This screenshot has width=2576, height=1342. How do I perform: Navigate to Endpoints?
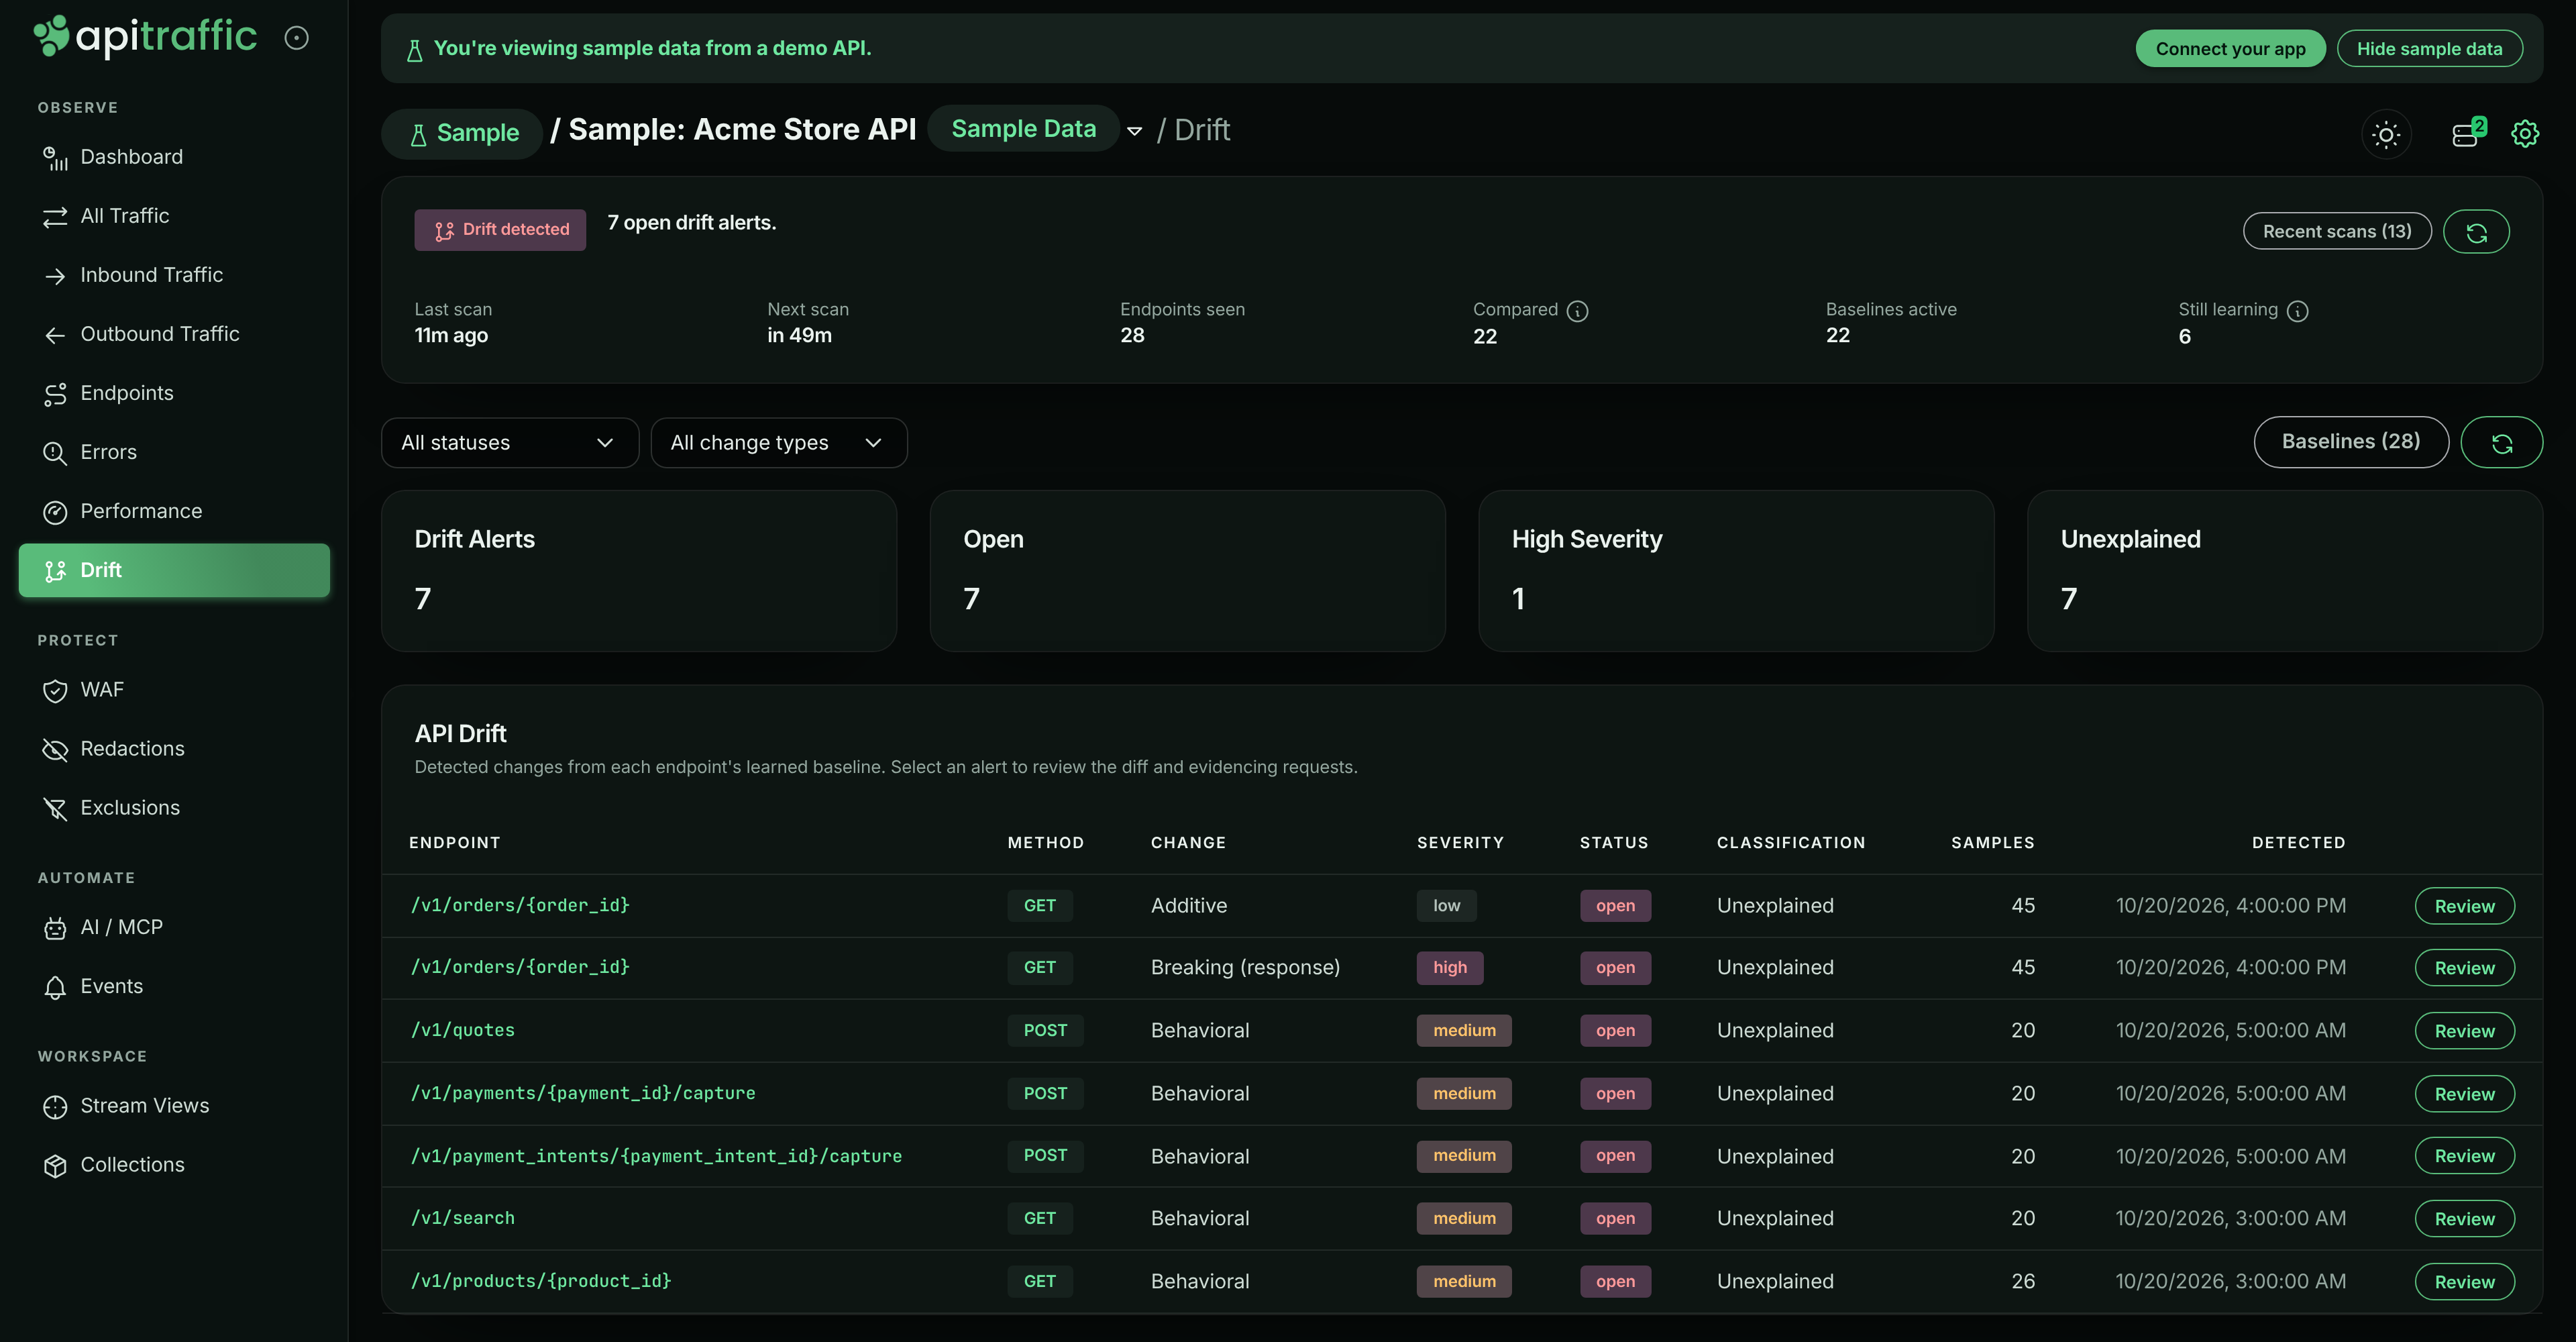174,393
